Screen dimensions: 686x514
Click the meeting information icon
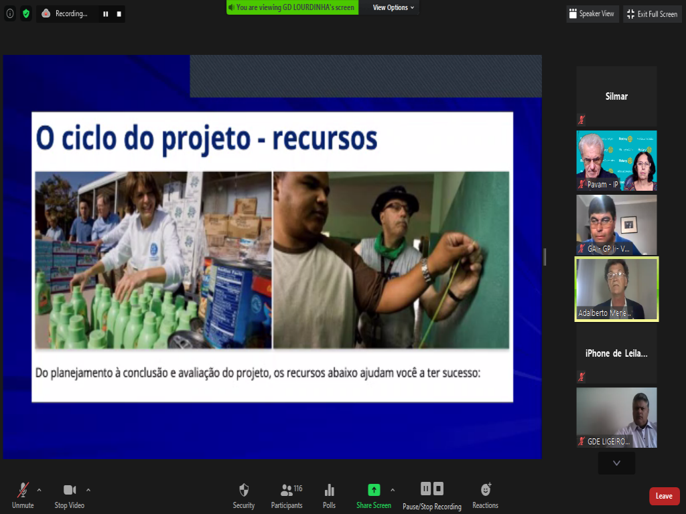point(10,13)
